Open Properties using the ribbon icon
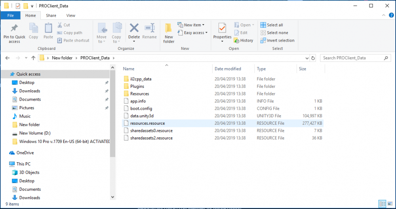The width and height of the screenshot is (396, 209). pos(222,28)
